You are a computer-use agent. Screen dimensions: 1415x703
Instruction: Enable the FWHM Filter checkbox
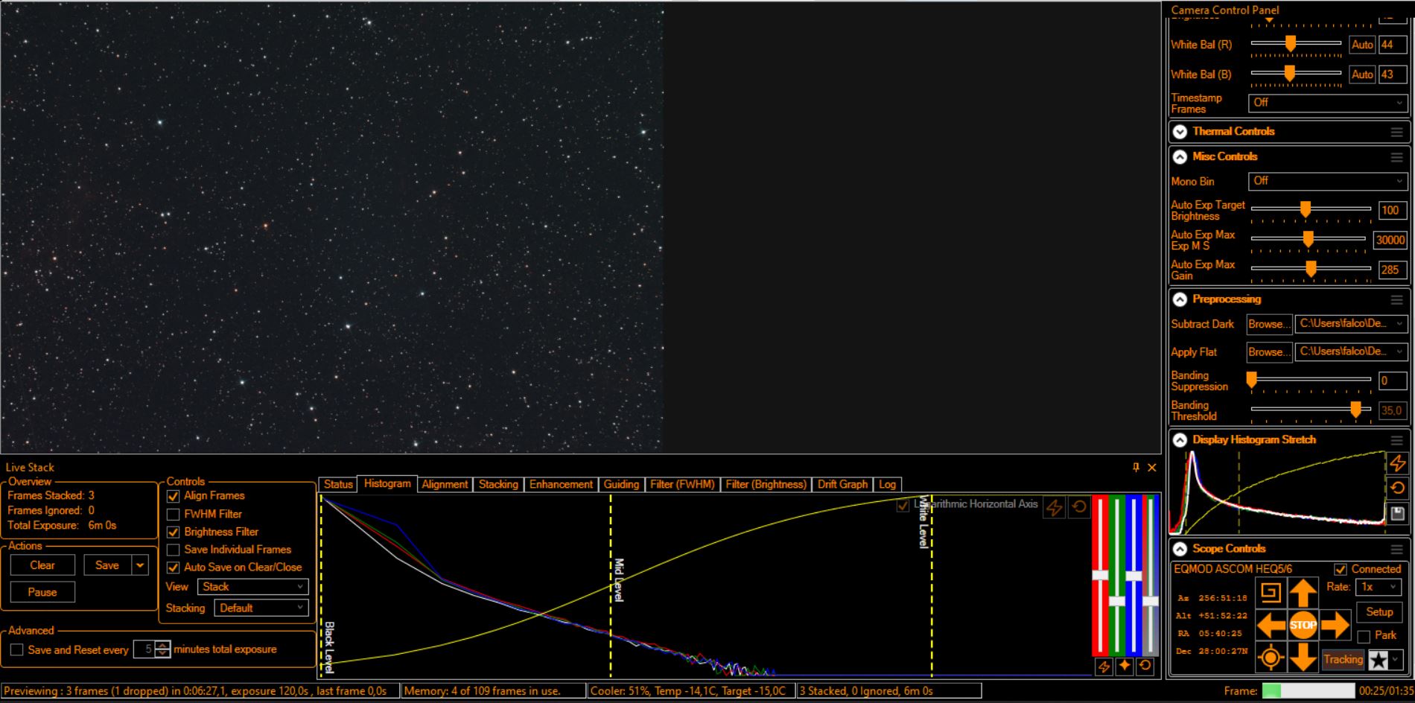174,514
